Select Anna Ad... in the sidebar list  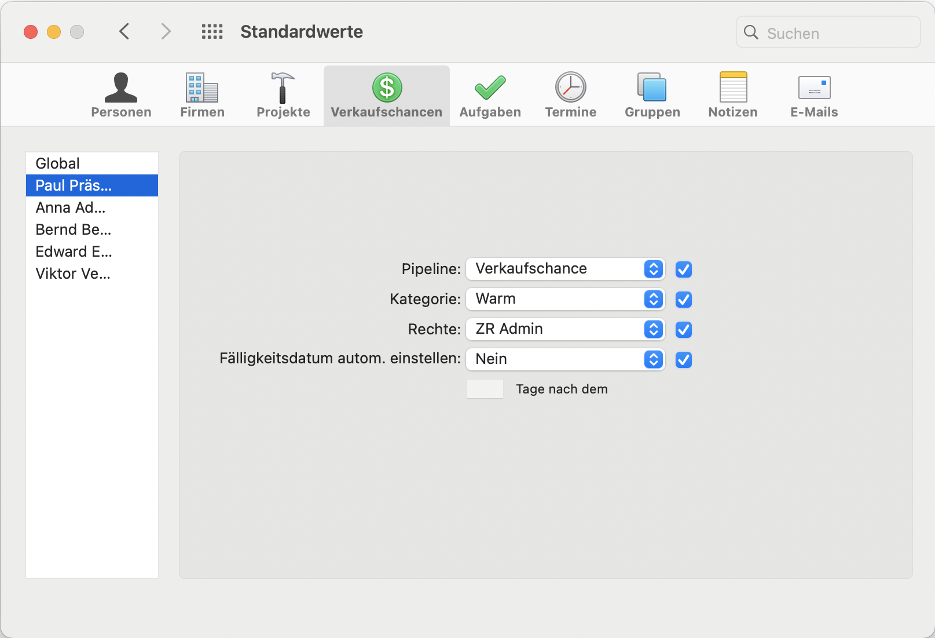point(71,207)
